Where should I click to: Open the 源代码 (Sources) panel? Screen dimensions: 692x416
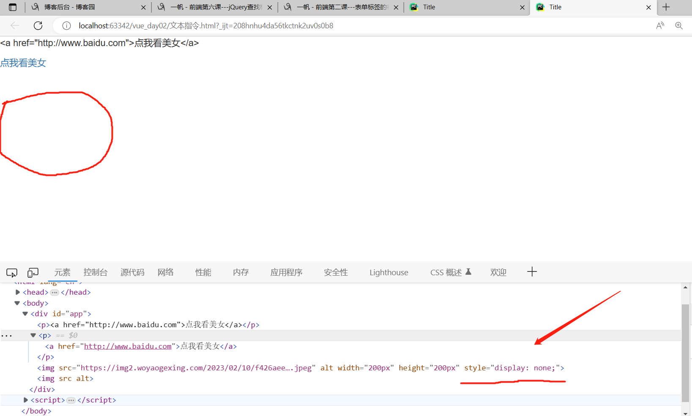tap(132, 273)
